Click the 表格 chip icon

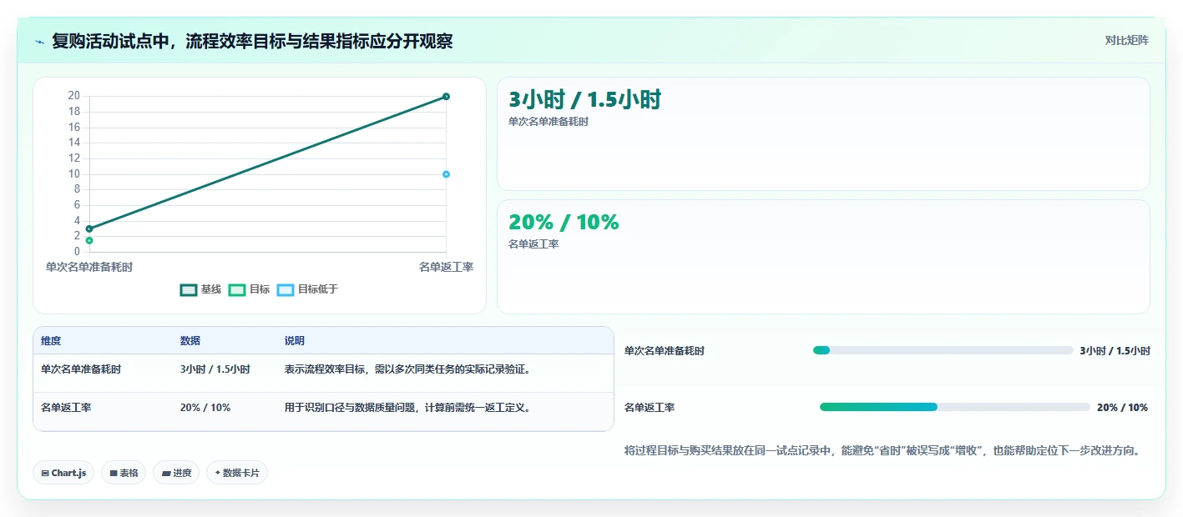point(113,473)
